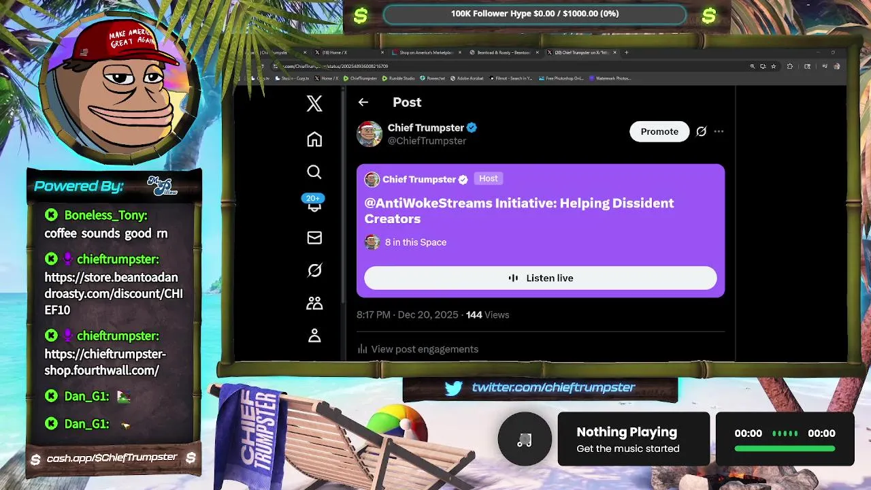Click the 100K Follower Hype progress bar

535,14
